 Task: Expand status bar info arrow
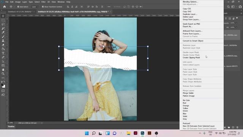(41, 123)
